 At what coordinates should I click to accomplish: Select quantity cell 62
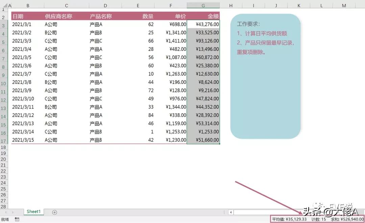point(138,24)
